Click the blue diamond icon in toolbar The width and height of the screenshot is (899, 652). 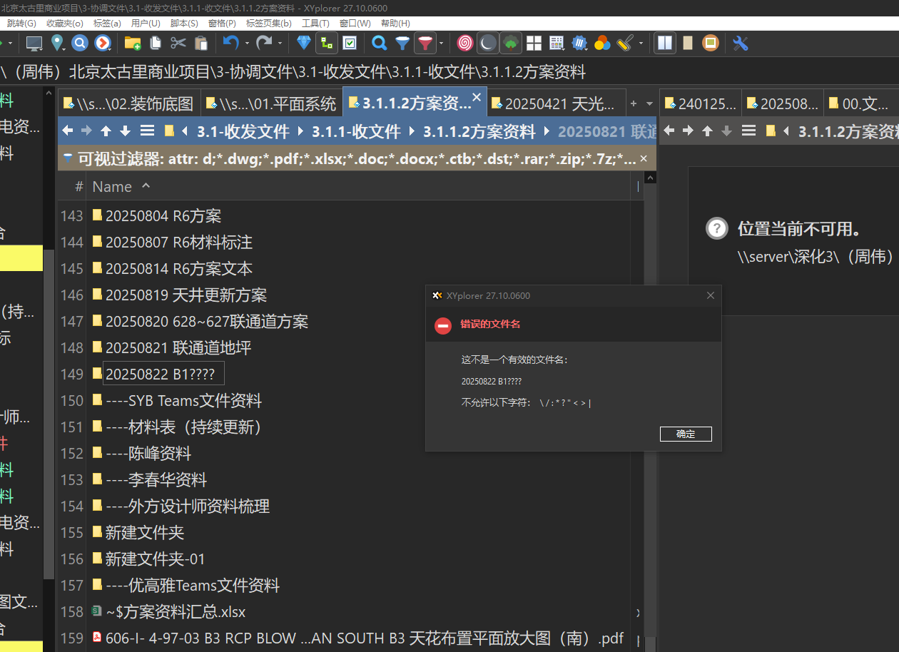coord(304,44)
